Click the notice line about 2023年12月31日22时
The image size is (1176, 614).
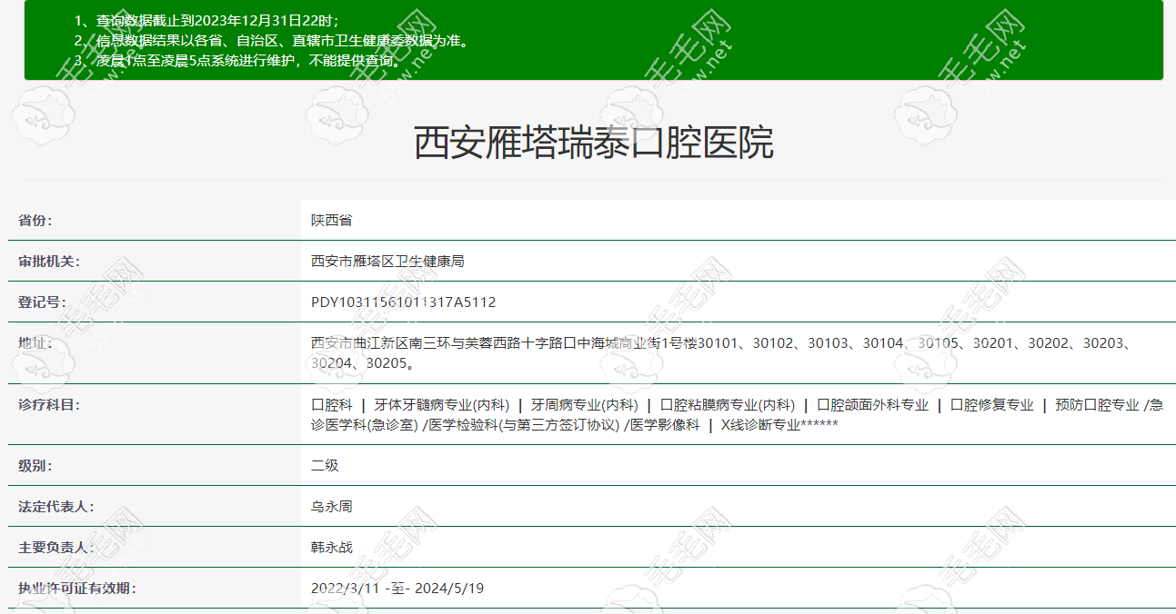coord(206,20)
